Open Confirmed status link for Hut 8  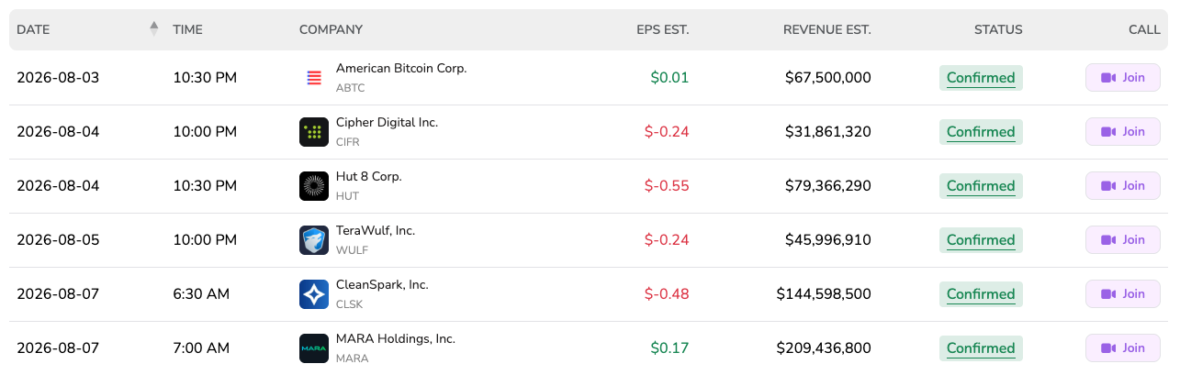[981, 186]
